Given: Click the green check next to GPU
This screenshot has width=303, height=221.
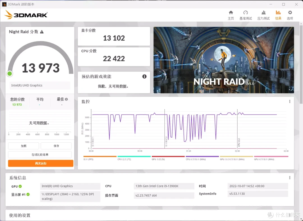Looking at the screenshot, I should 20,186.
